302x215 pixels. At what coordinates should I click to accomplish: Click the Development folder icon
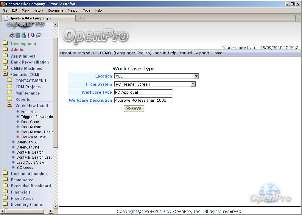click(x=5, y=44)
